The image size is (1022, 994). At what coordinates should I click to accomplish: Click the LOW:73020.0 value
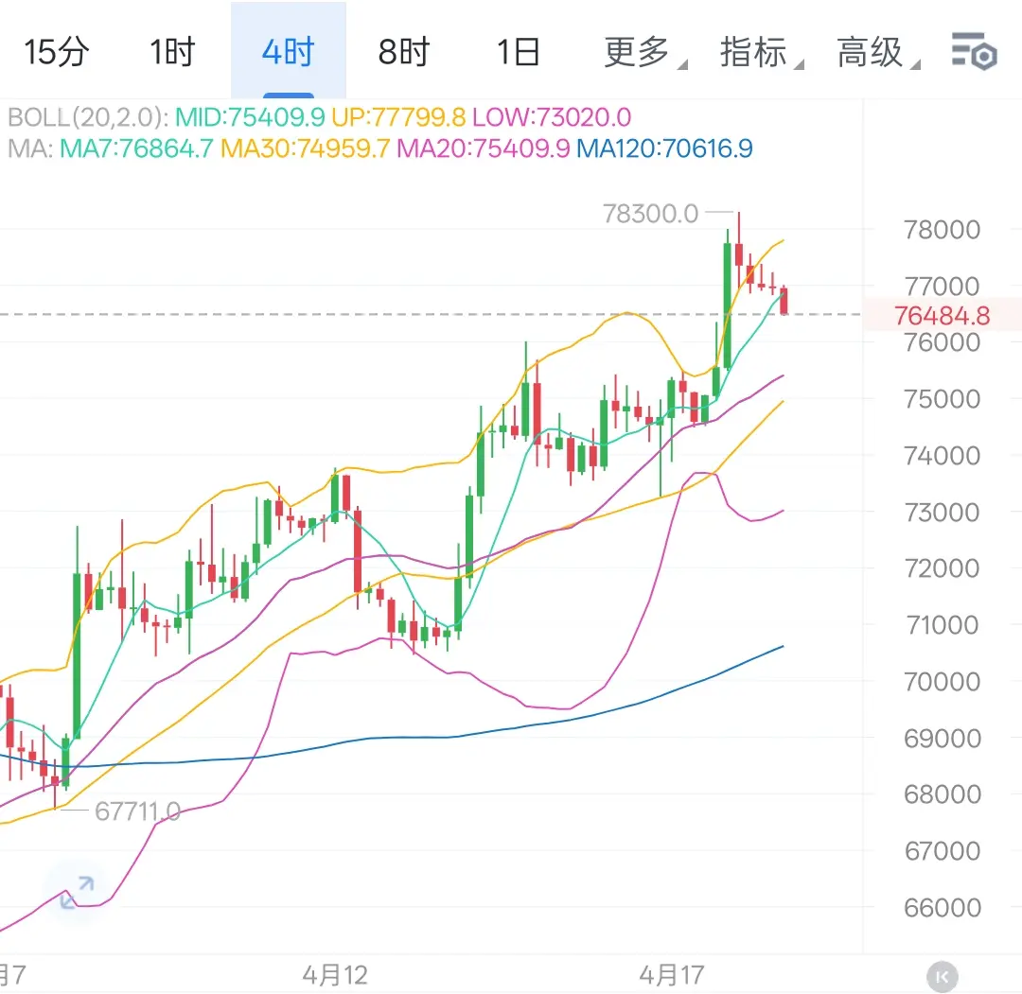coord(552,117)
